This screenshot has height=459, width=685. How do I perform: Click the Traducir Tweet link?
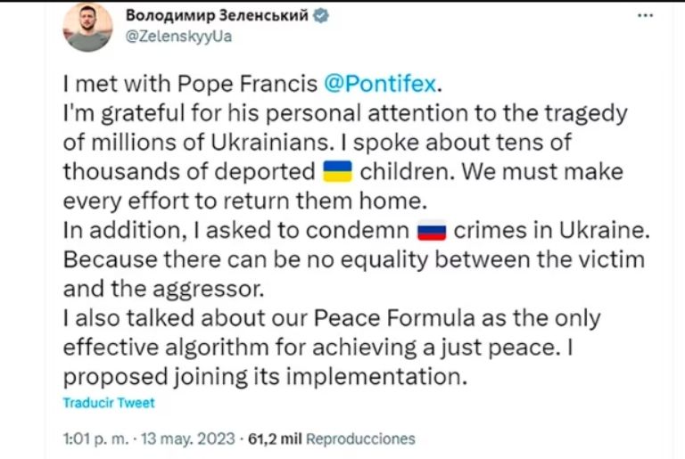coord(108,402)
